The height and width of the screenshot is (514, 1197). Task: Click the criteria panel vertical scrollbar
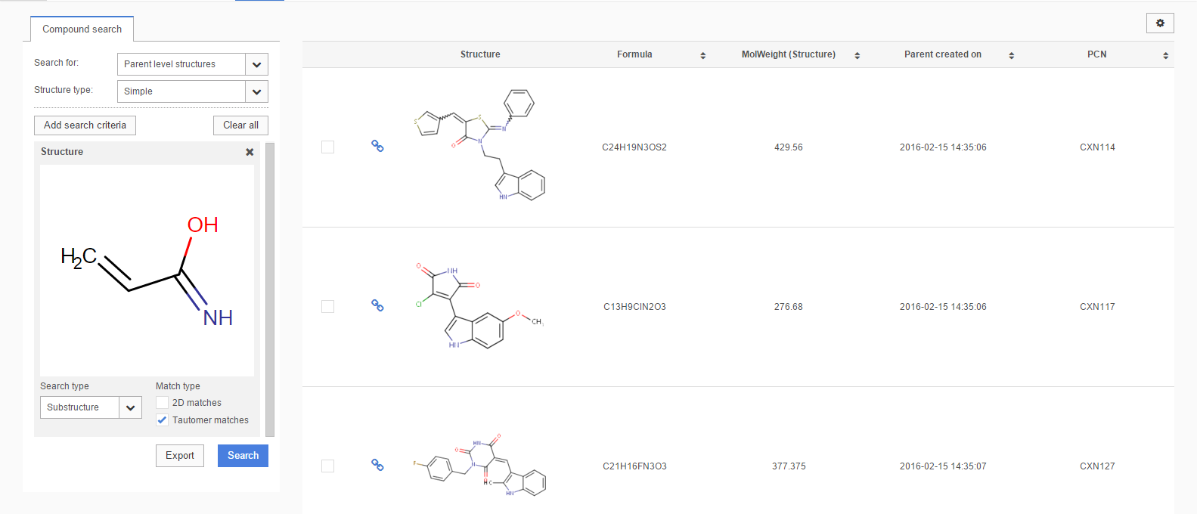pyautogui.click(x=270, y=289)
